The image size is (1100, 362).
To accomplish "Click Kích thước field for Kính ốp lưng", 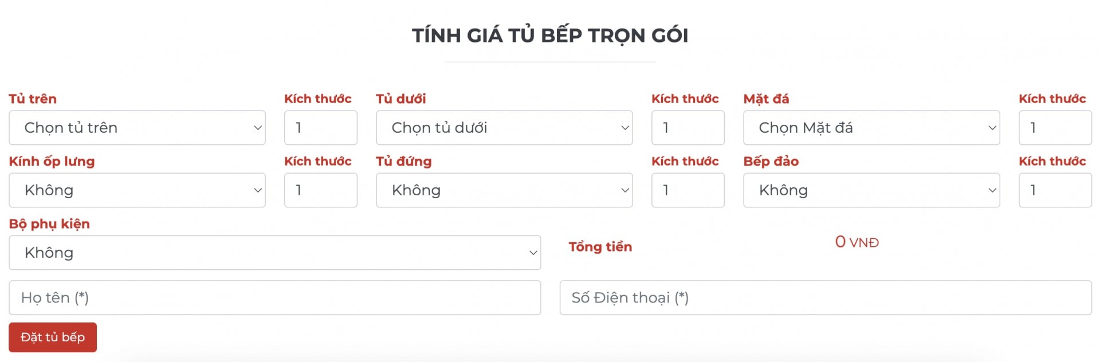I will tap(320, 190).
